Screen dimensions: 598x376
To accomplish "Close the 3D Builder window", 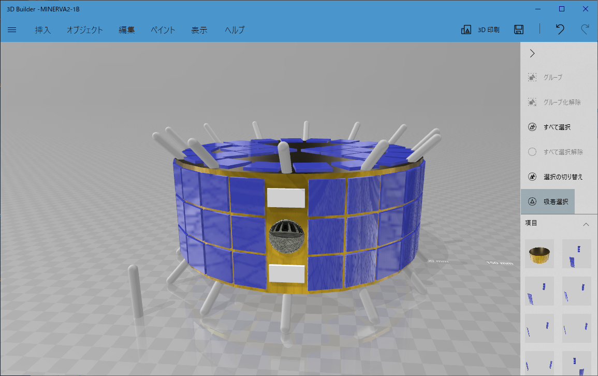I will (x=586, y=9).
